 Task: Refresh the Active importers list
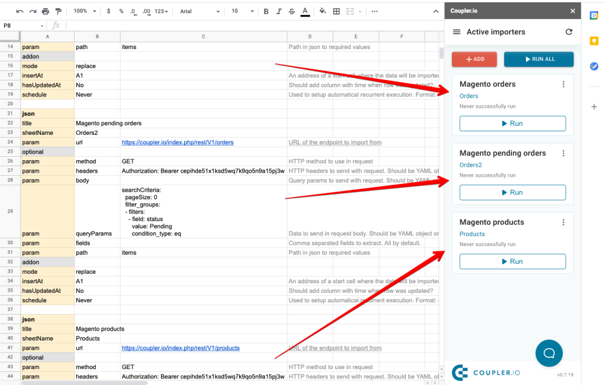coord(569,32)
